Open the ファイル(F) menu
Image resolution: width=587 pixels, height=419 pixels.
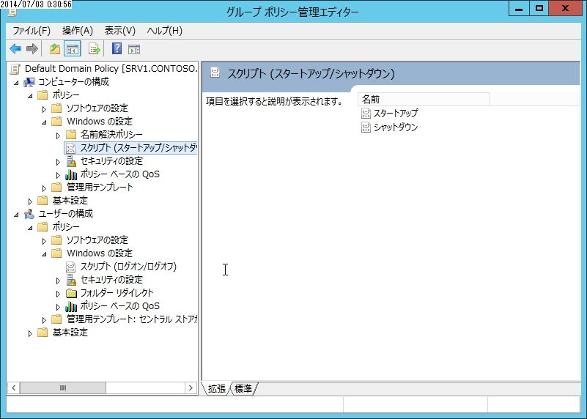click(x=32, y=30)
